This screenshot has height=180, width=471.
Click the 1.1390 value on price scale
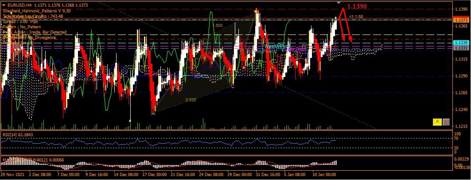pyautogui.click(x=461, y=9)
